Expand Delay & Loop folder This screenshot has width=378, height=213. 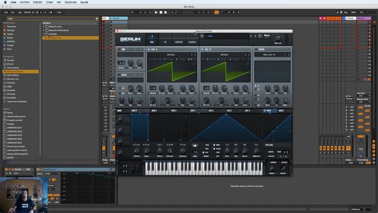click(44, 27)
